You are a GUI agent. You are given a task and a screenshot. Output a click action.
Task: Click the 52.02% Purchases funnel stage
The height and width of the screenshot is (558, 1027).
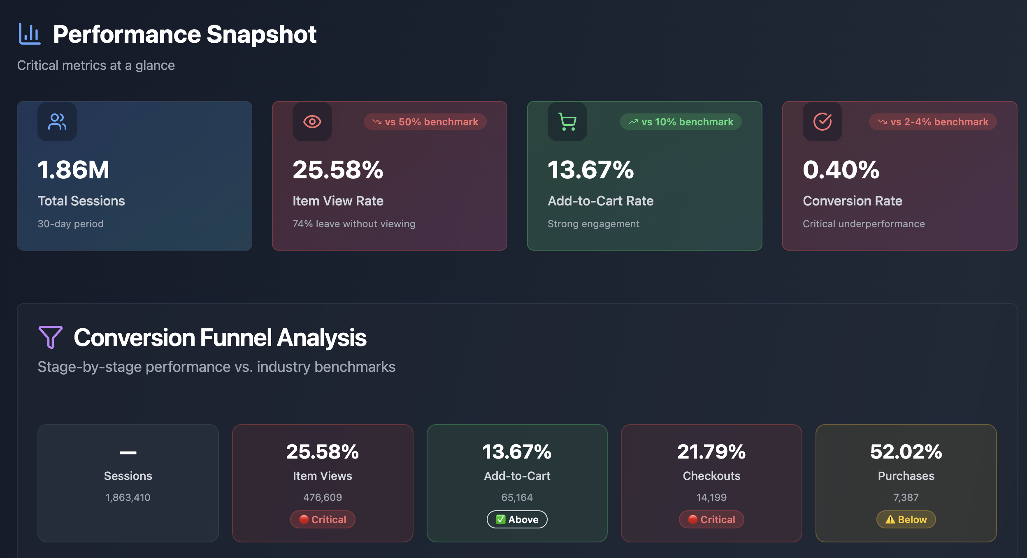(x=906, y=483)
